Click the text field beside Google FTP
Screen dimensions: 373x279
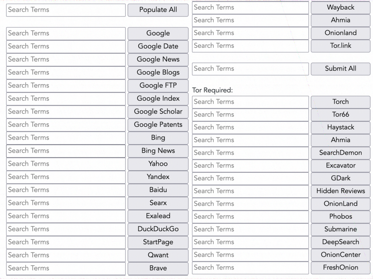pos(66,86)
